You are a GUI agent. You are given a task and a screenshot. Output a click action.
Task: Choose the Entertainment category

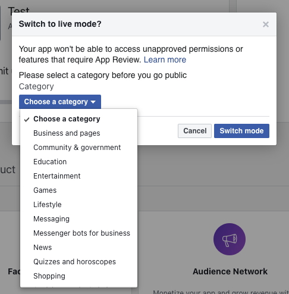pos(78,176)
